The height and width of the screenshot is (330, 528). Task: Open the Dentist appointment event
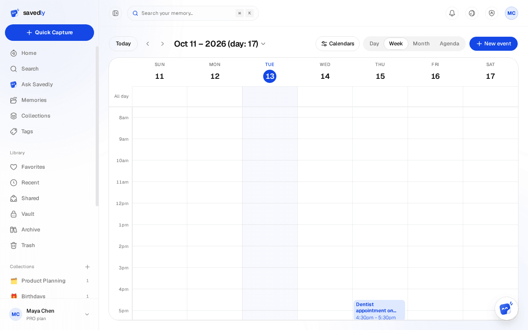(x=379, y=310)
